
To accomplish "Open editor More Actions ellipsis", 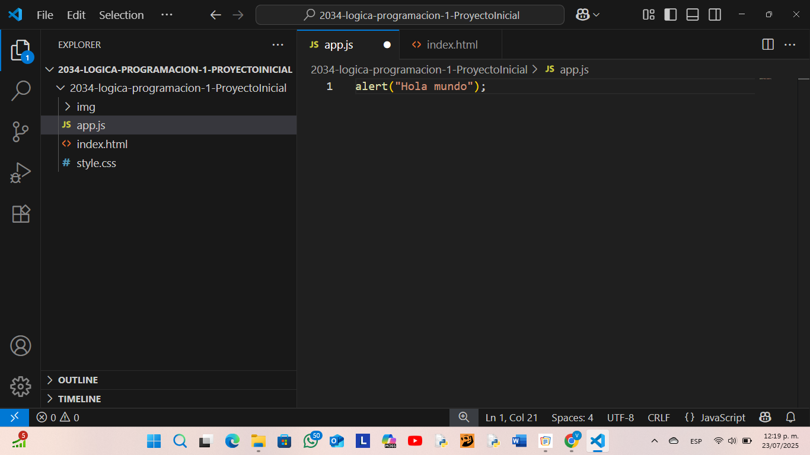I will pos(790,44).
